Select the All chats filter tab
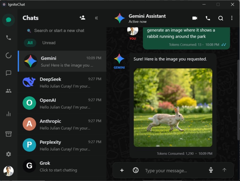Viewport: 240px width, 181px height. point(30,43)
